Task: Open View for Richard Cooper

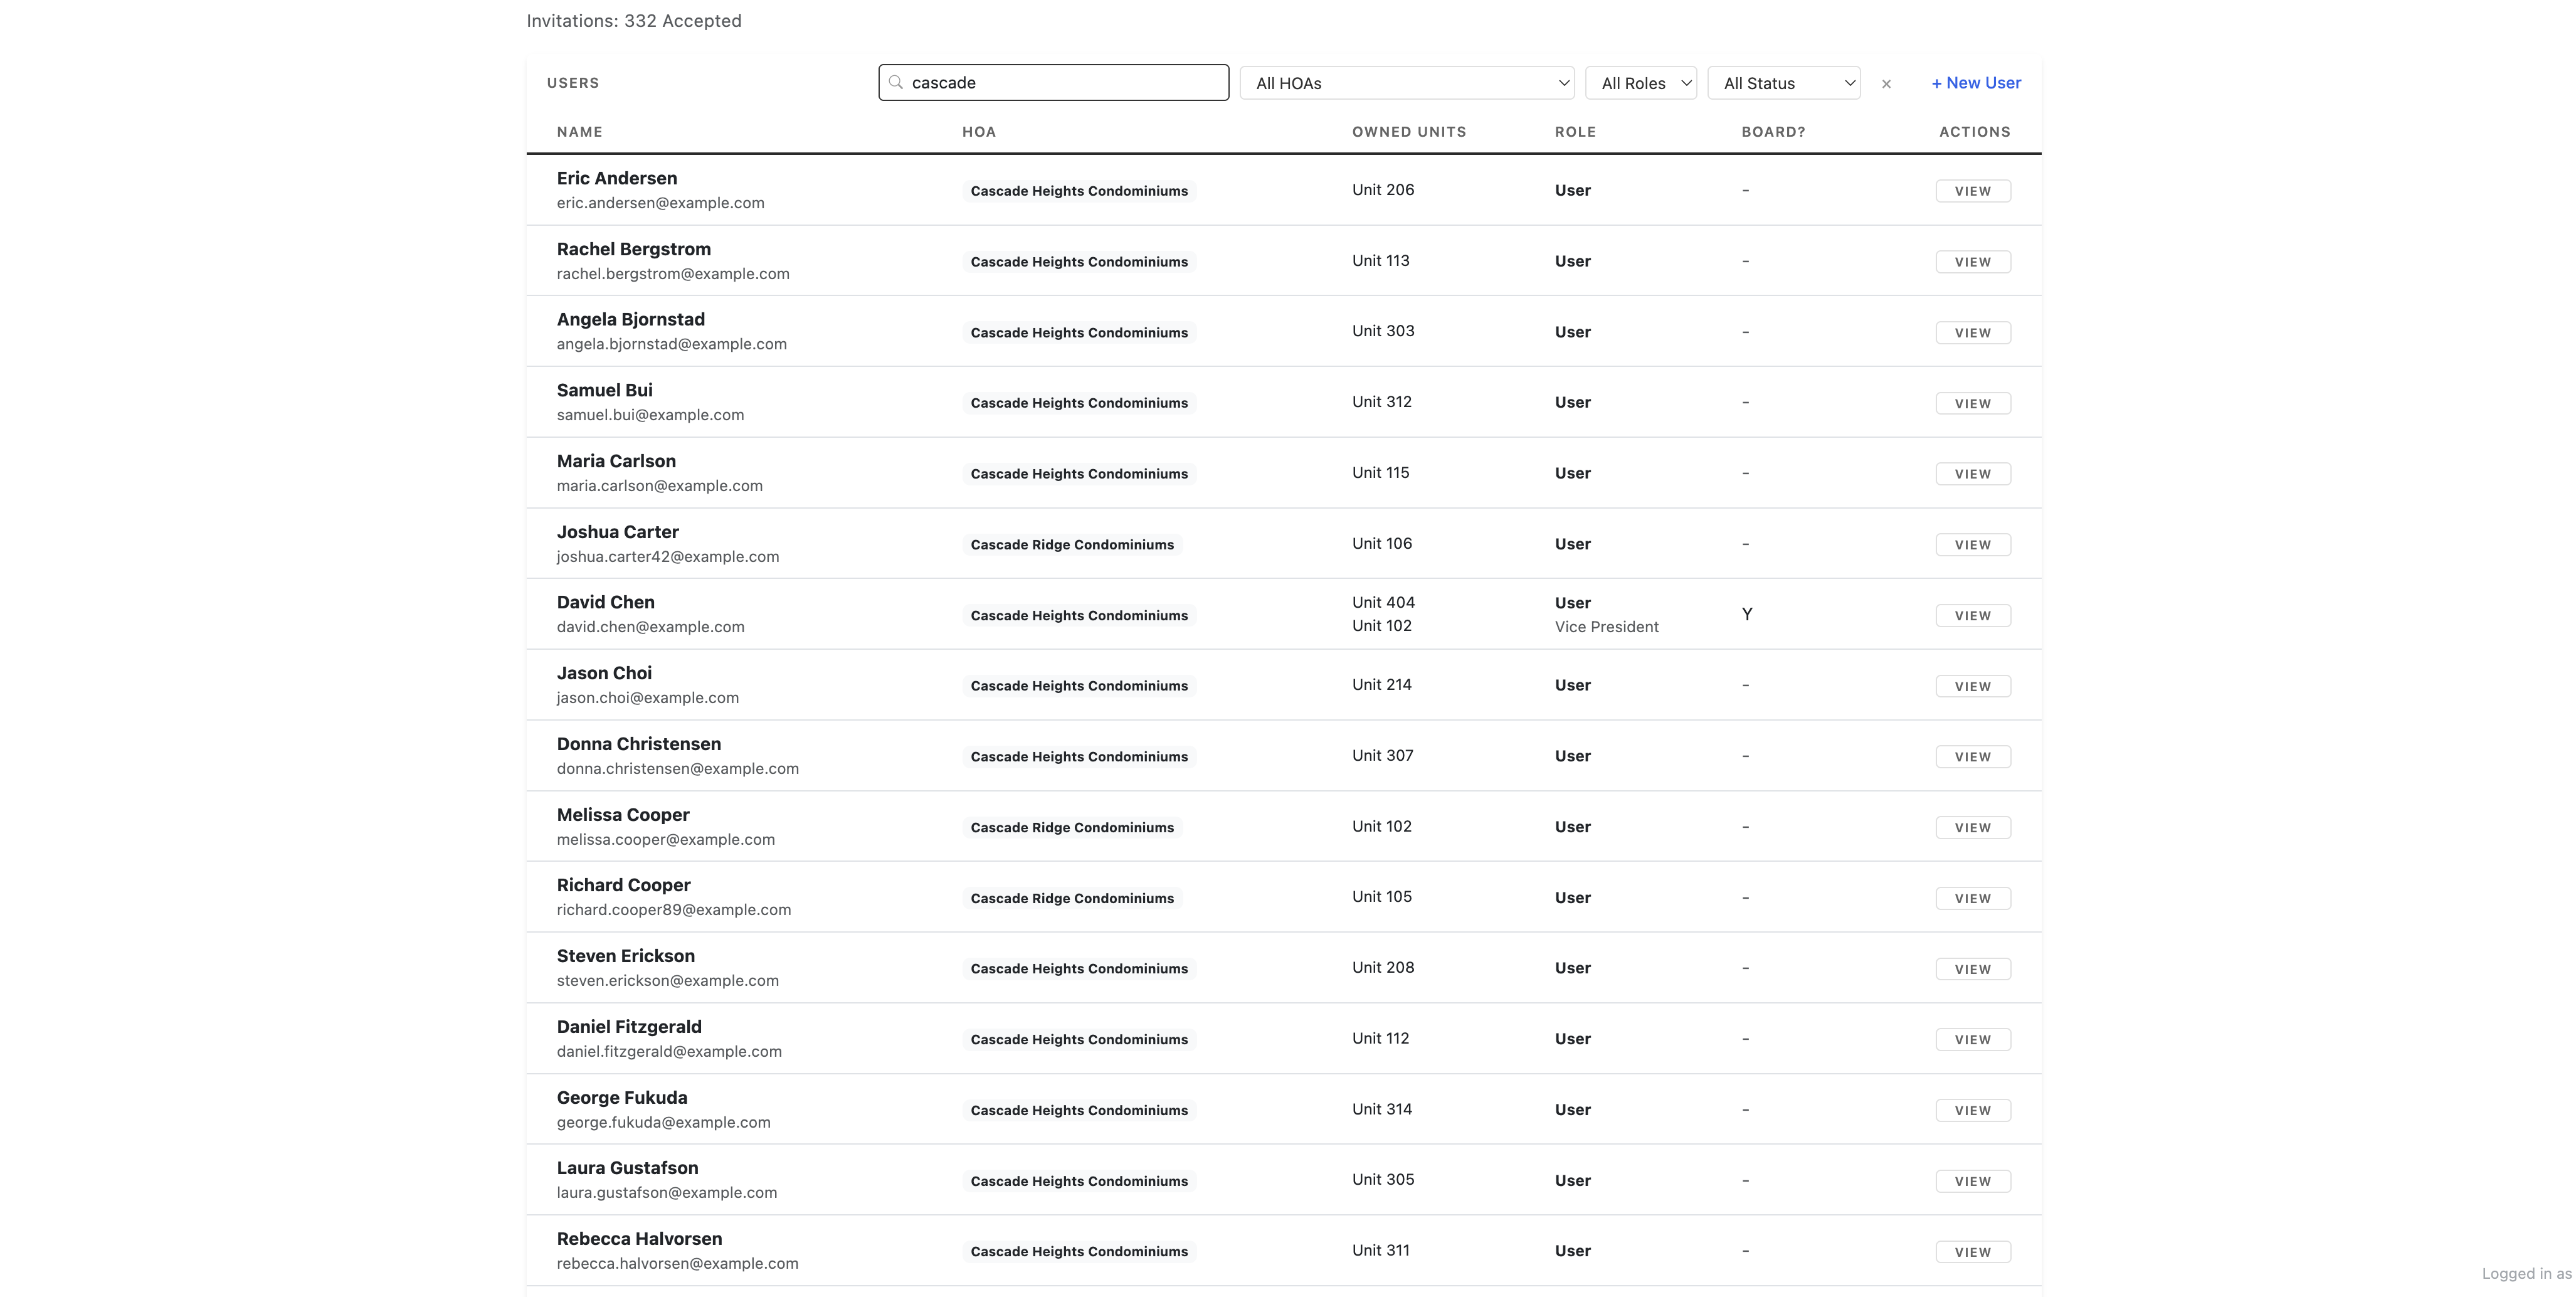Action: coord(1973,898)
